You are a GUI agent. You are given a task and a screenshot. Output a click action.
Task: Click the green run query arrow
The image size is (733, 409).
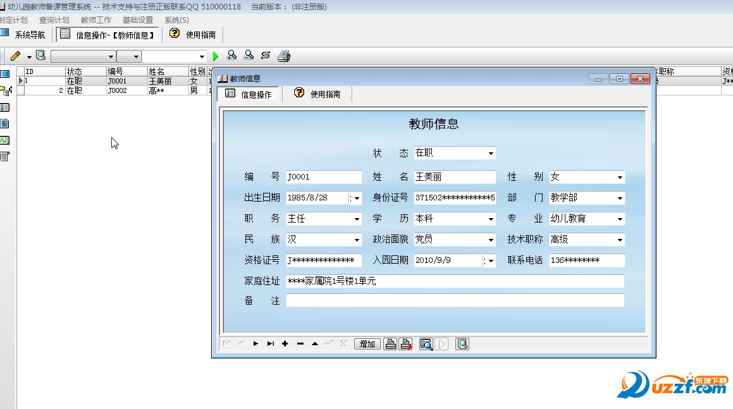pyautogui.click(x=216, y=56)
